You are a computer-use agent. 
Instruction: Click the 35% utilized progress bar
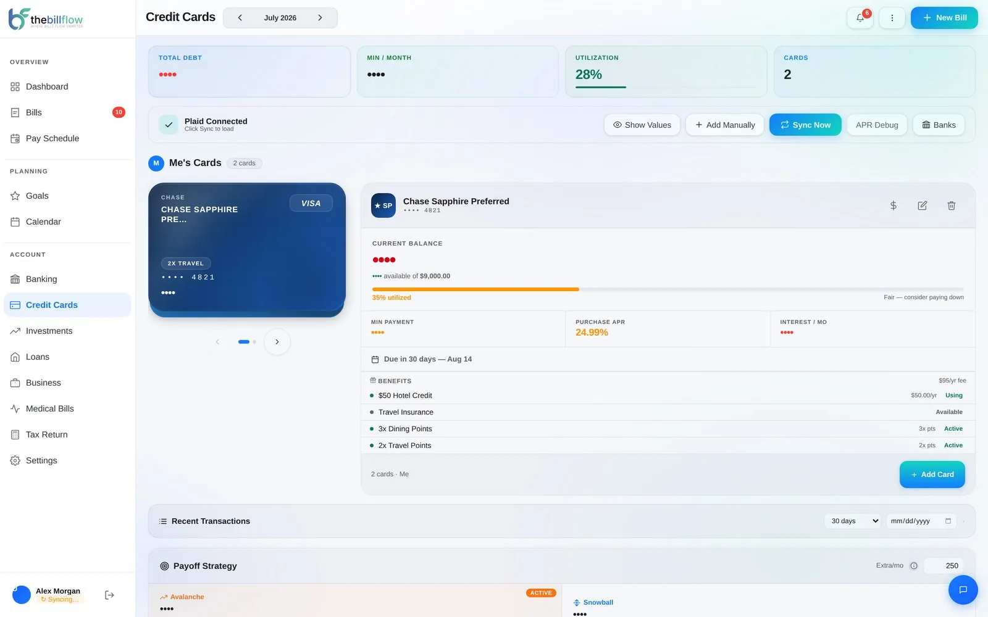(x=668, y=289)
